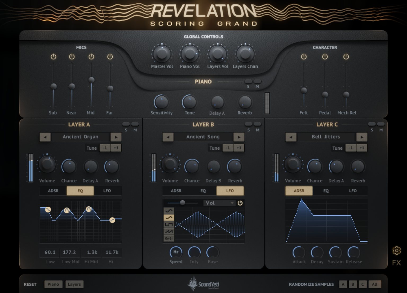Click the 60.1 Low EQ value field

pyautogui.click(x=49, y=252)
